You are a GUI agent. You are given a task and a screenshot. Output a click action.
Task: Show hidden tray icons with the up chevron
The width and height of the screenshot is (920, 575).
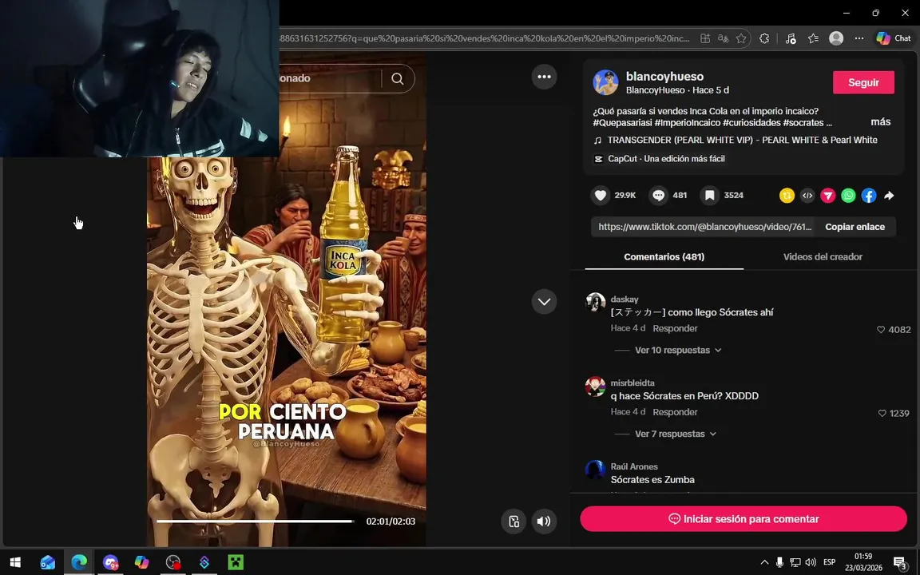[x=764, y=563]
